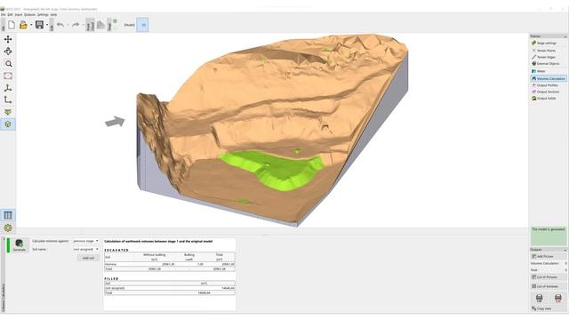Click the Generate volumes icon
569x320 pixels.
pyautogui.click(x=20, y=243)
